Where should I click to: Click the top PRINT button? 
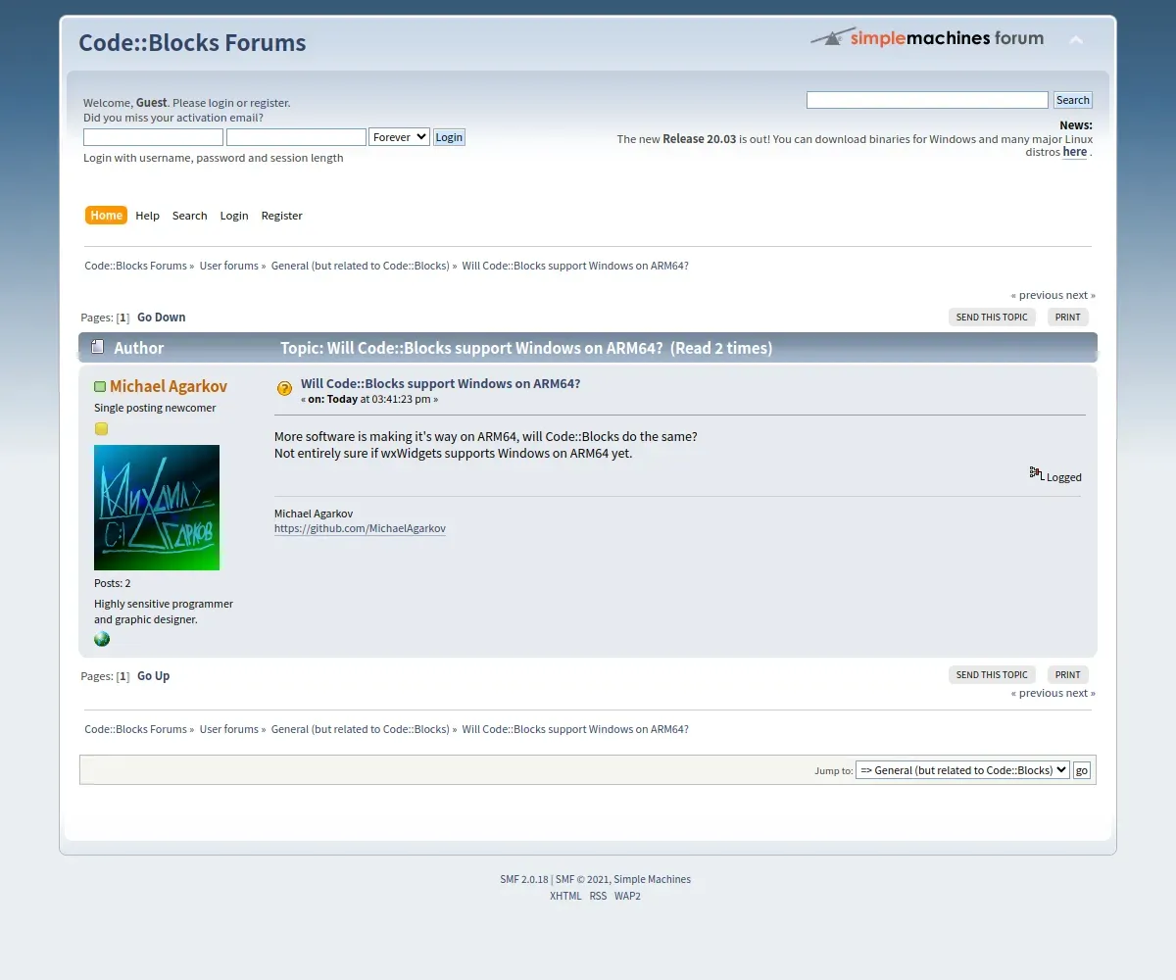pyautogui.click(x=1068, y=318)
